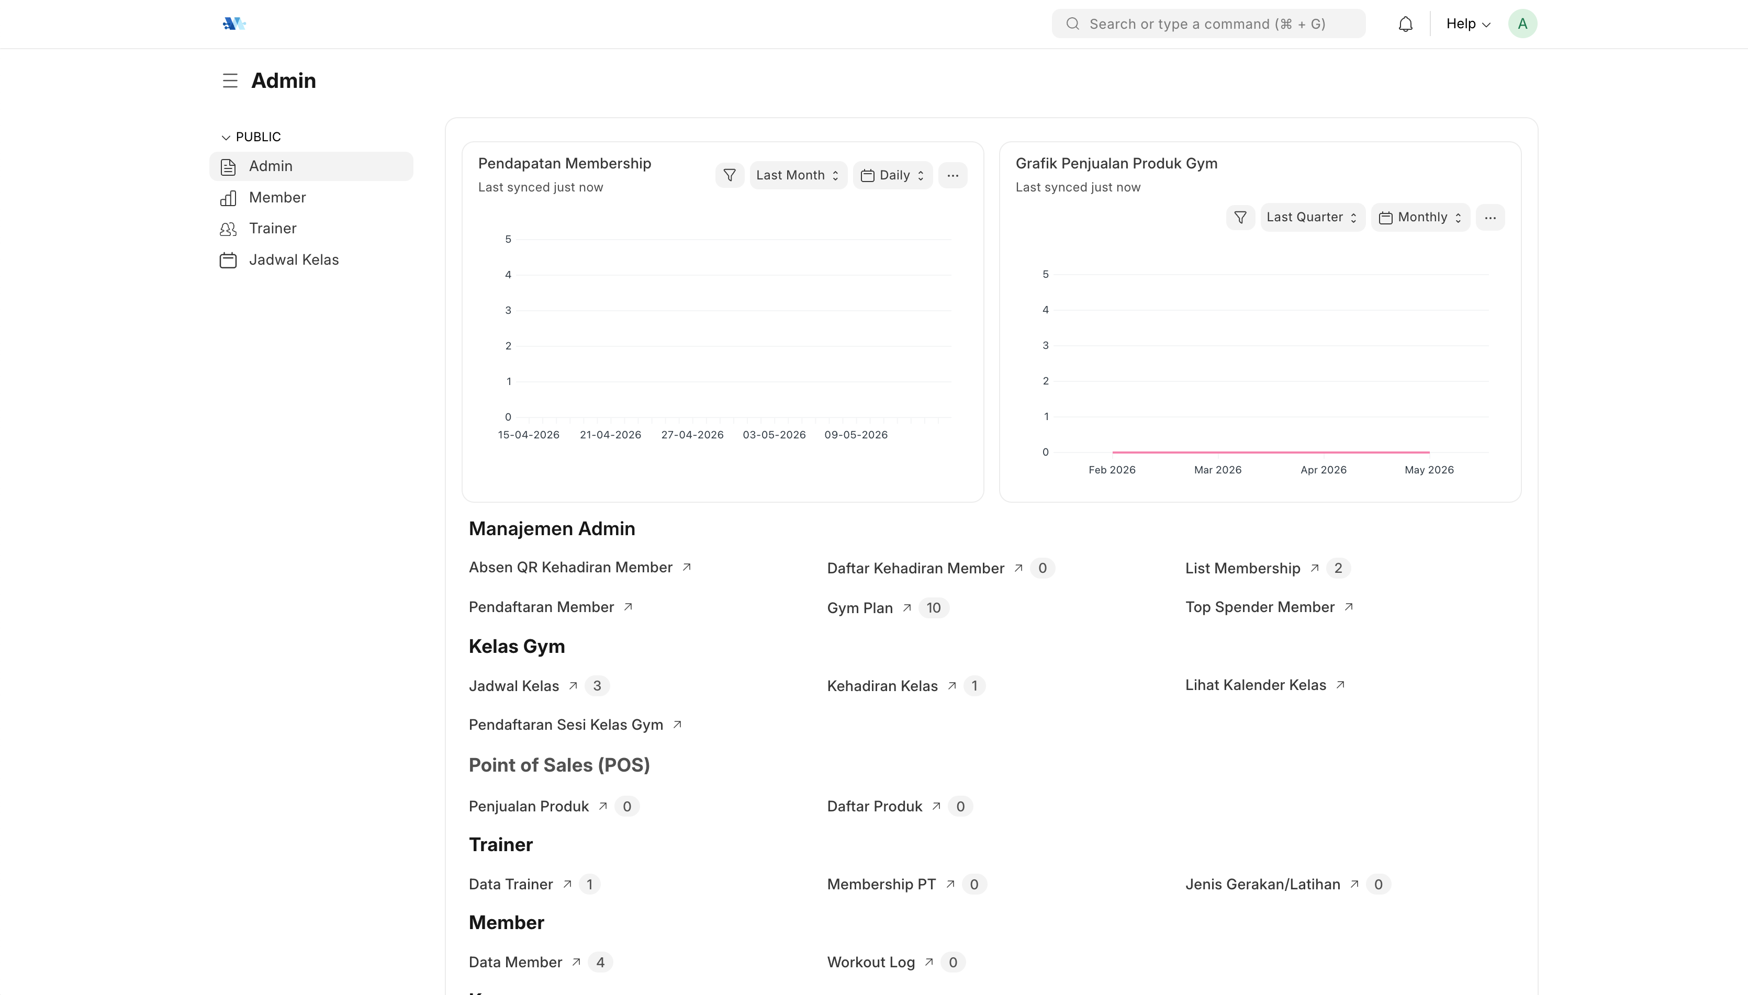Click arrow icon next to Pendaftaran Sesi Kelas Gym

677,725
